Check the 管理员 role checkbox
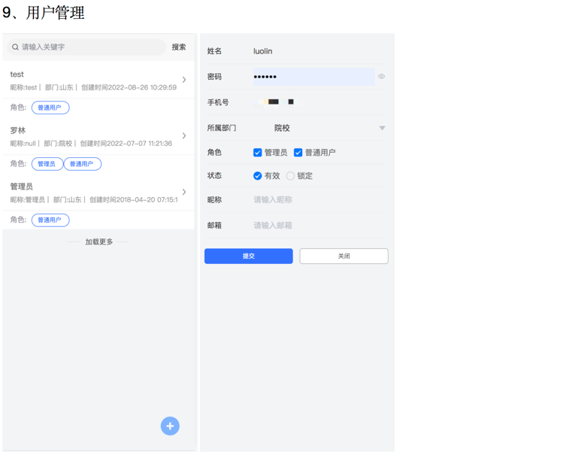Image resolution: width=587 pixels, height=455 pixels. click(x=258, y=153)
